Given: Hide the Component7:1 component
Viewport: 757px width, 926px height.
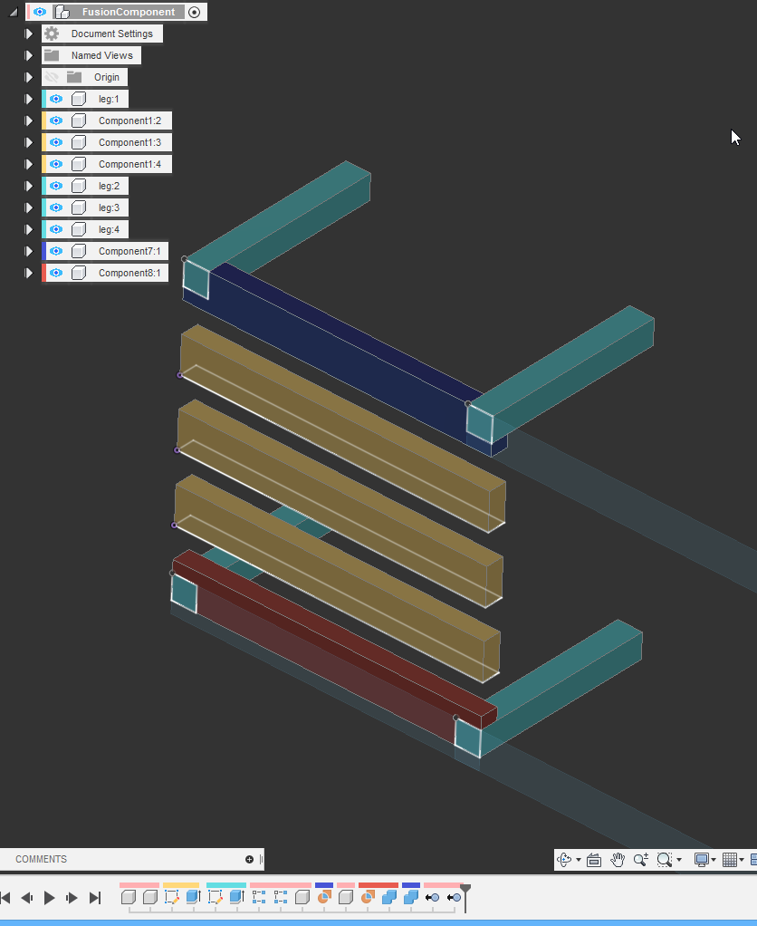Looking at the screenshot, I should pyautogui.click(x=55, y=251).
